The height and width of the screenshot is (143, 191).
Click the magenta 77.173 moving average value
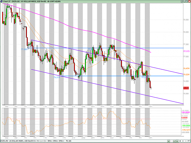pyautogui.click(x=186, y=51)
